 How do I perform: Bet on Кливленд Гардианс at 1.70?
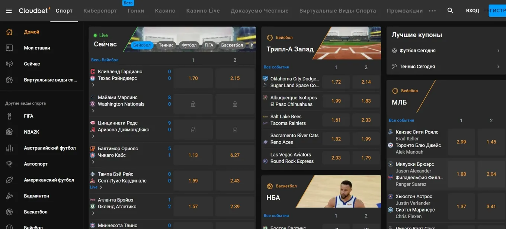coord(193,78)
